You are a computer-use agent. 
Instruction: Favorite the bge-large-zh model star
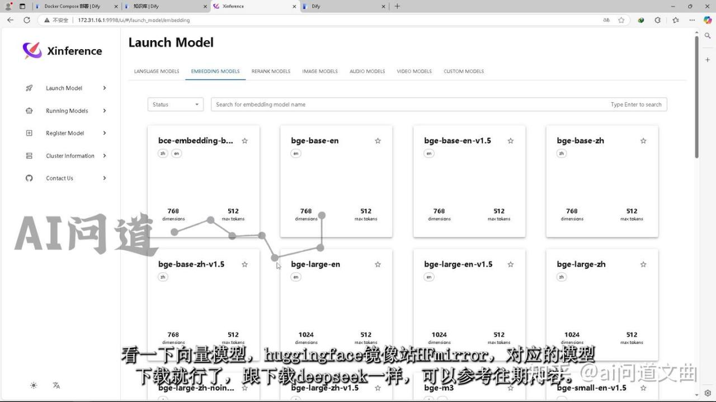coord(643,264)
